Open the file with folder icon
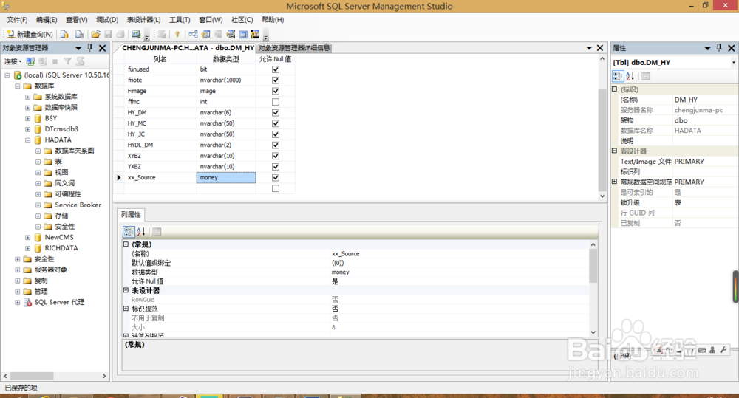 [x=95, y=34]
